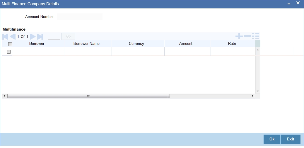Jump to last Multifinance page
Screen dimensions: 304x148
40,36
